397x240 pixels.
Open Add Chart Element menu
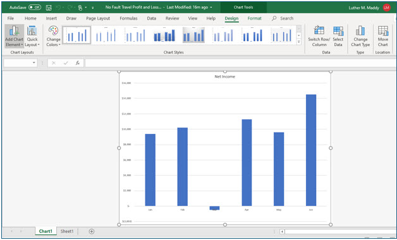pyautogui.click(x=14, y=36)
